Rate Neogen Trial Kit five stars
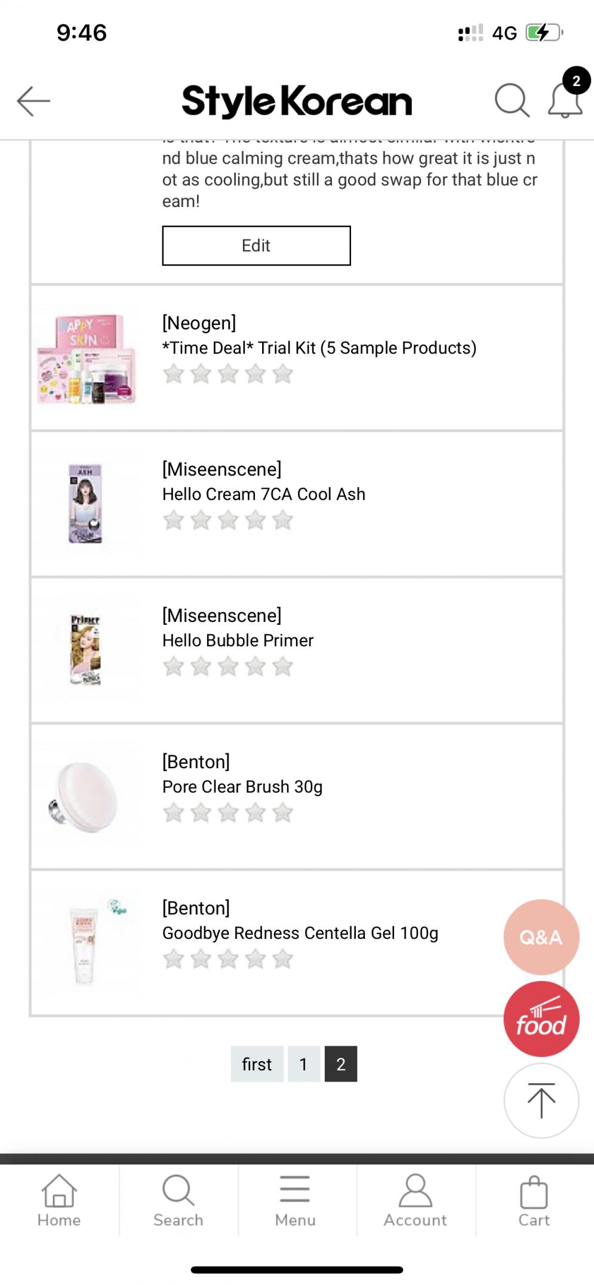This screenshot has width=594, height=1285. click(283, 375)
